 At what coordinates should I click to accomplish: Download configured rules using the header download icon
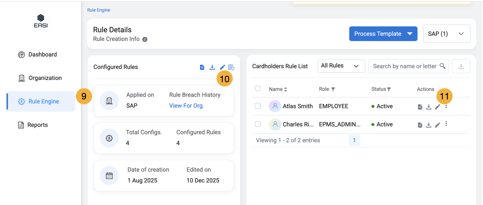[212, 67]
